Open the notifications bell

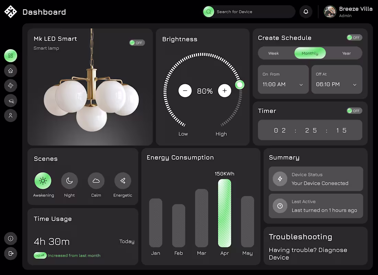(306, 12)
